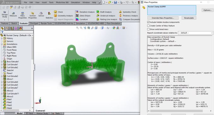Switch to the Flow Simulation tab

click(x=113, y=23)
